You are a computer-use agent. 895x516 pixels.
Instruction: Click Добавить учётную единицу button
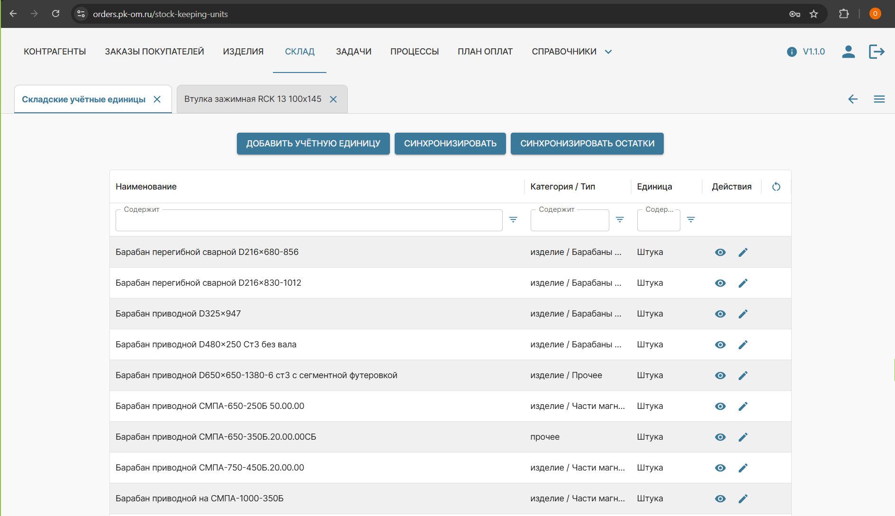[x=313, y=144]
